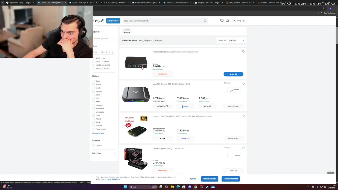Open Tüm Yer İşaretleri bookmarks folder
This screenshot has width=338, height=190.
click(x=328, y=13)
